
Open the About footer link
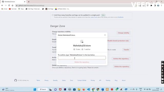pos(124,80)
